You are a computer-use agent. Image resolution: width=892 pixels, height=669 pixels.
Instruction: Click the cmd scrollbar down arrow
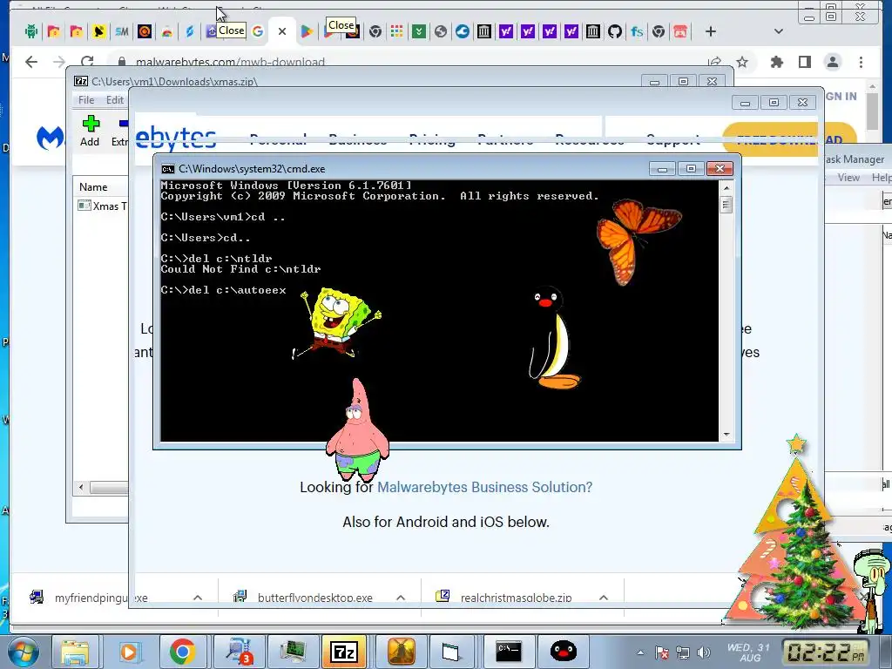tap(726, 435)
